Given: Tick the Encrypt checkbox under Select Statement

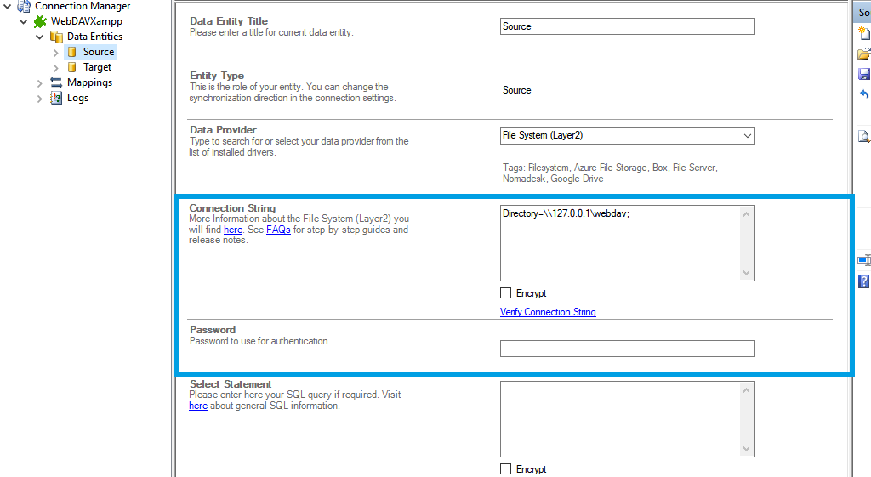Looking at the screenshot, I should (x=506, y=469).
